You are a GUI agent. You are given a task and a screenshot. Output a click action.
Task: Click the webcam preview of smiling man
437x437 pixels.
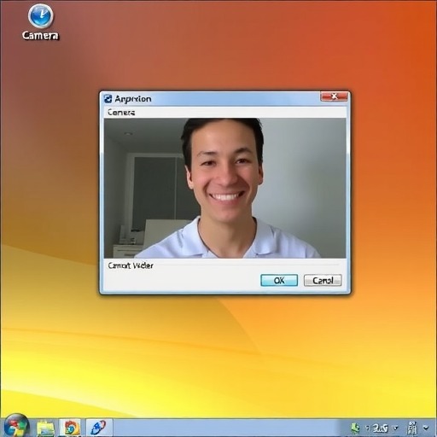tap(225, 188)
